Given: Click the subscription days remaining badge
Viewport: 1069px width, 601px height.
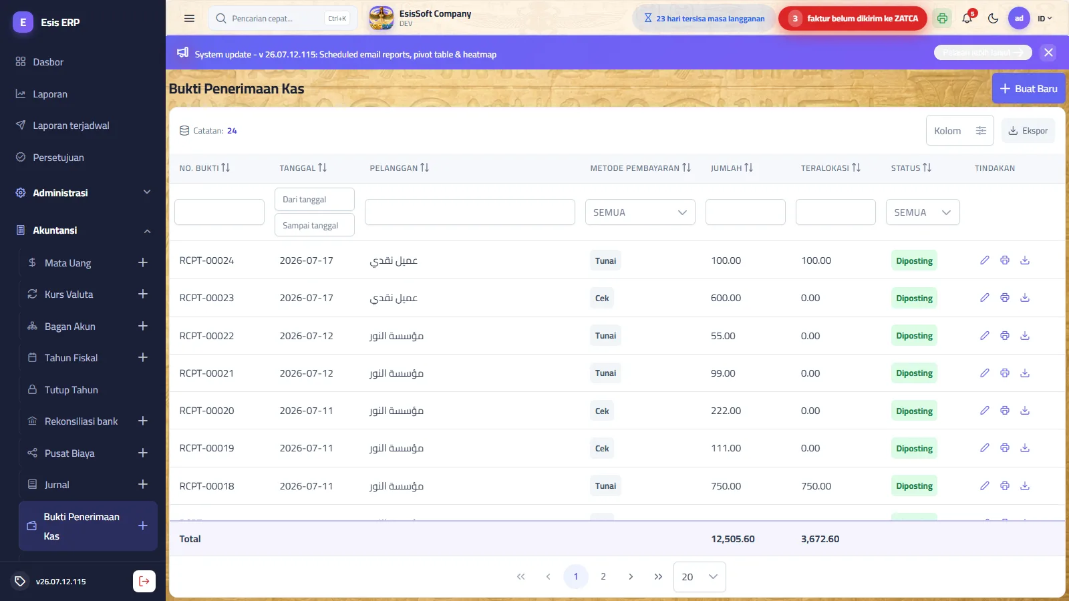Looking at the screenshot, I should tap(704, 19).
